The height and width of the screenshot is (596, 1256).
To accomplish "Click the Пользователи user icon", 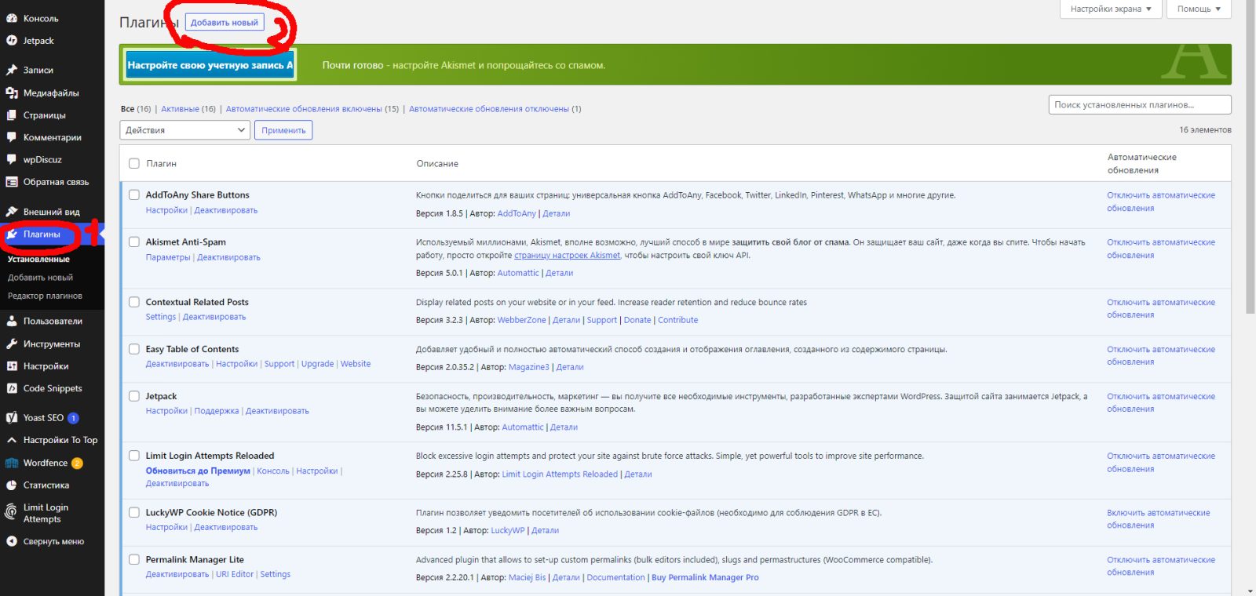I will tap(12, 321).
